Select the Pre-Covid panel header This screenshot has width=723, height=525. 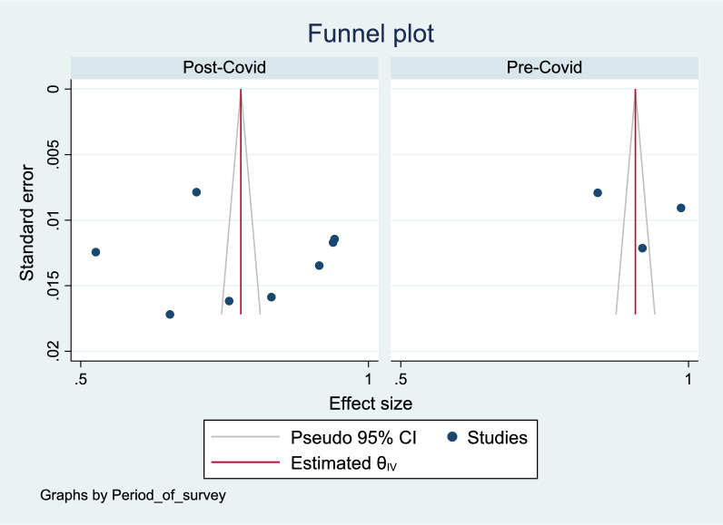545,68
